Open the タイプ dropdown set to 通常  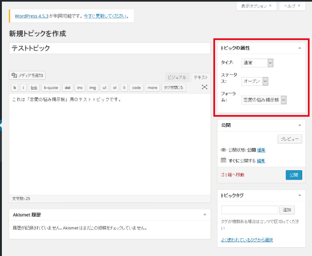pyautogui.click(x=257, y=63)
